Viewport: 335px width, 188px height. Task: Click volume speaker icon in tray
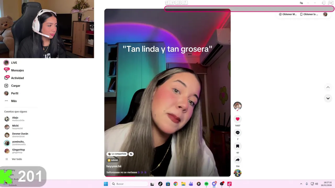pos(316,184)
